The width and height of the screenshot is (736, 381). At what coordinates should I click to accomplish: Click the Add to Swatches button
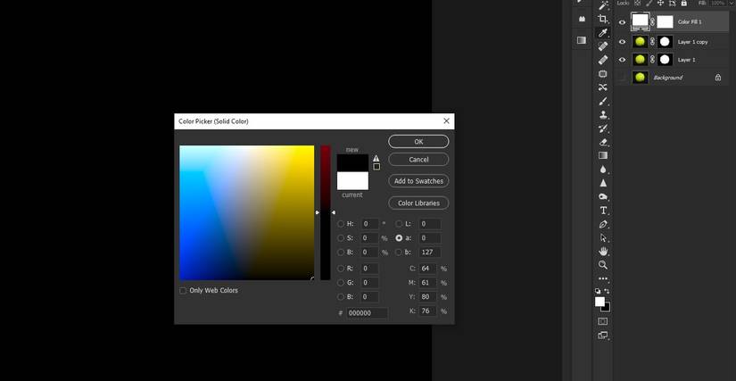click(x=418, y=180)
